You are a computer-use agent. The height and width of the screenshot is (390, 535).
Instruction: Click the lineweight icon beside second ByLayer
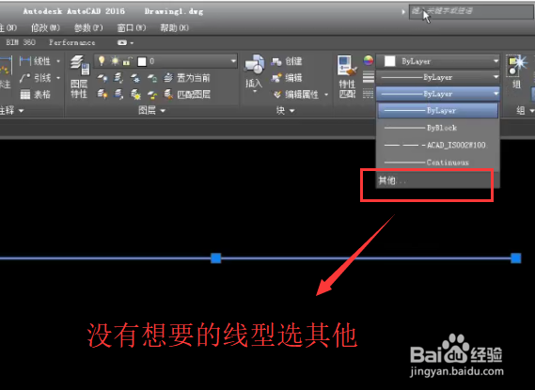pos(369,77)
